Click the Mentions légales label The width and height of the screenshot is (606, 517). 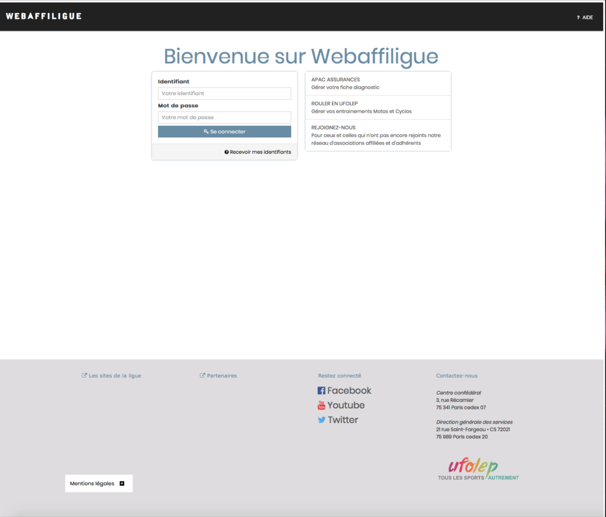tap(92, 483)
